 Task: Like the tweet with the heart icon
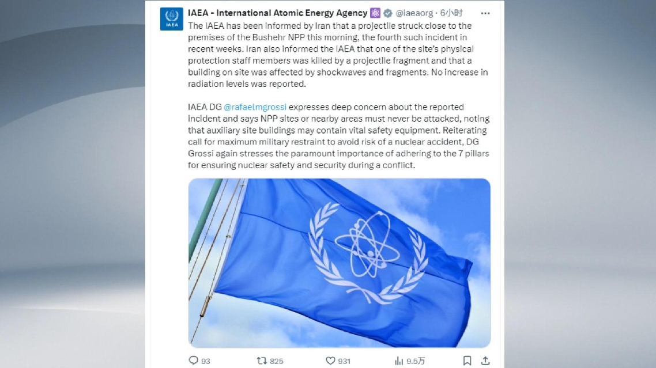pos(330,361)
